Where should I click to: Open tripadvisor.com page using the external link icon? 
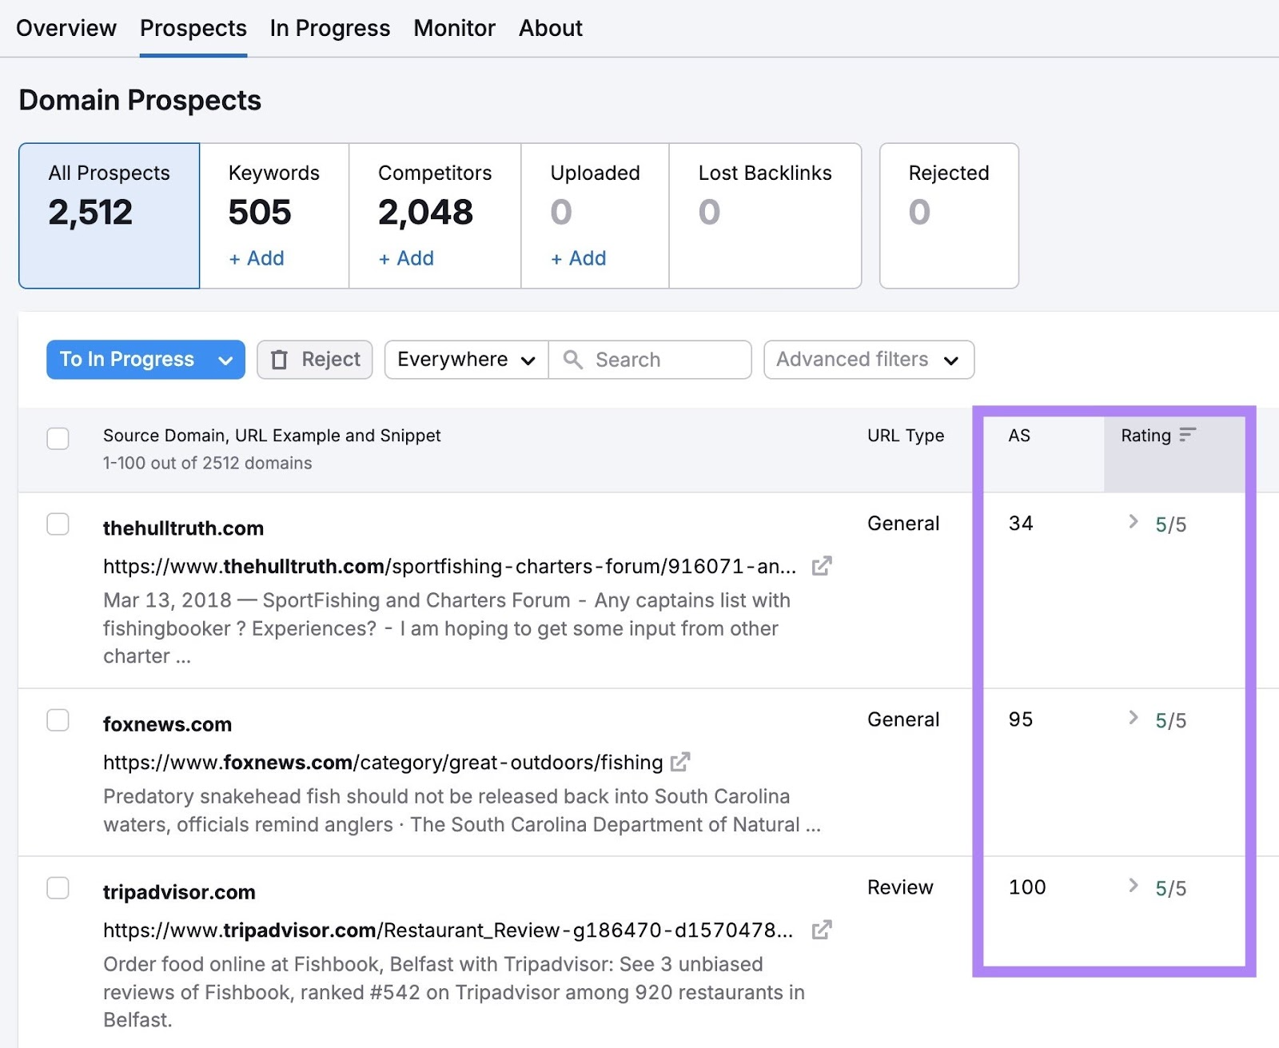click(822, 930)
